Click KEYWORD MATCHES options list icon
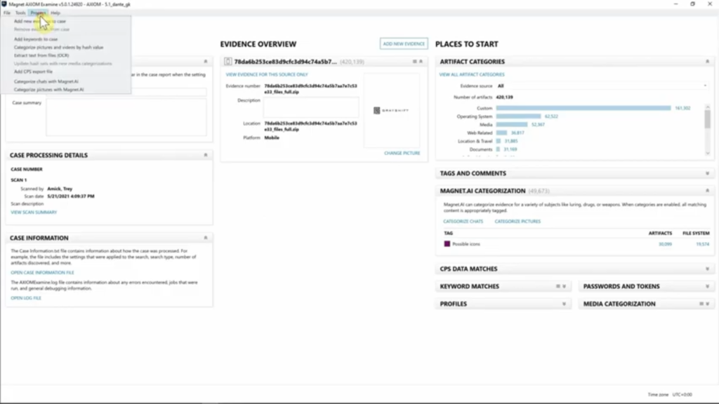 click(x=558, y=286)
